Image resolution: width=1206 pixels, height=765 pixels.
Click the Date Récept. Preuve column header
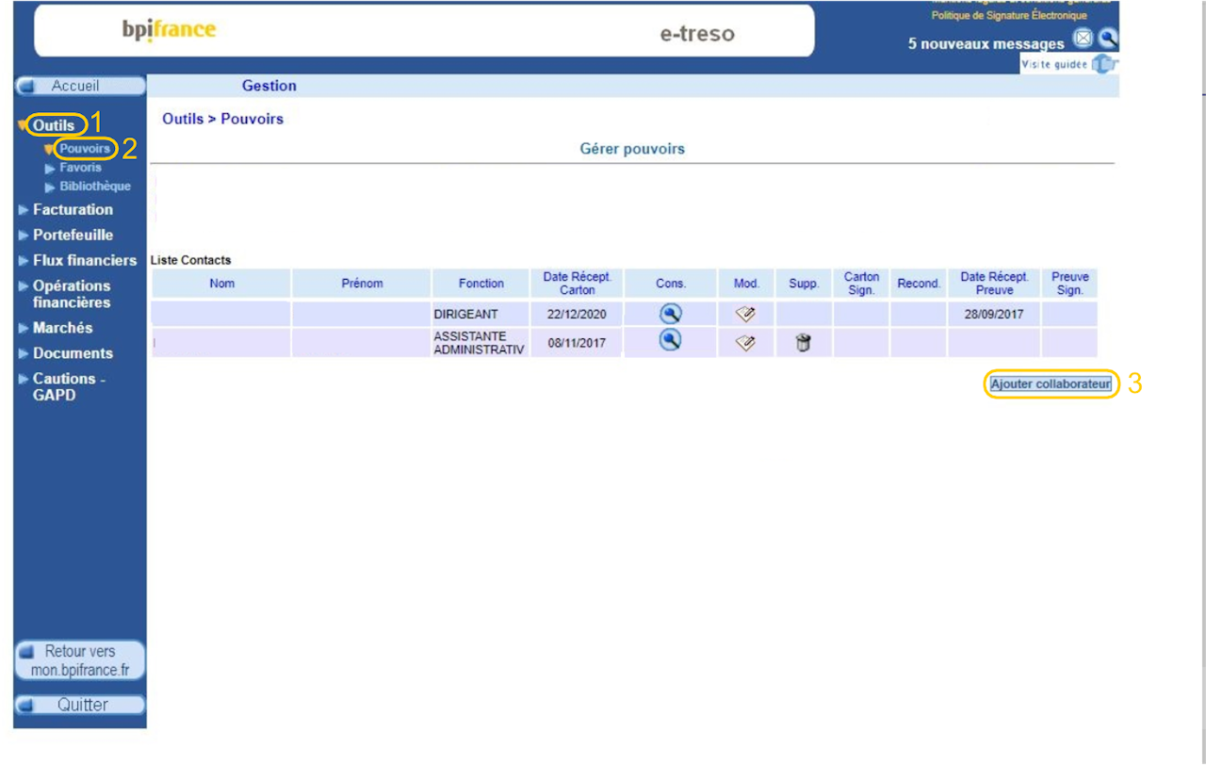994,283
